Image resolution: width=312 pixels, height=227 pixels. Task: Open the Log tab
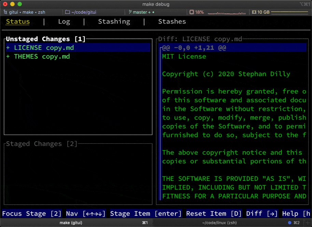coord(64,22)
